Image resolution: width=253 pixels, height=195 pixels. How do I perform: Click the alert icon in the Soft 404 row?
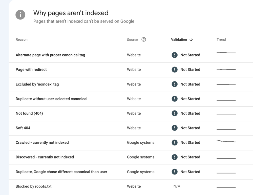pos(175,128)
